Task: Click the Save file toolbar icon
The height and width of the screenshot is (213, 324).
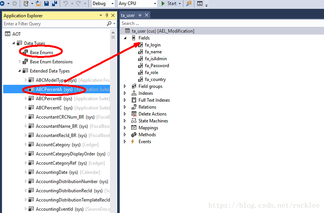Action: point(46,3)
